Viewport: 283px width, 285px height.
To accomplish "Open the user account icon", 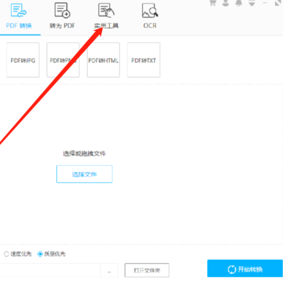I will 225,3.
